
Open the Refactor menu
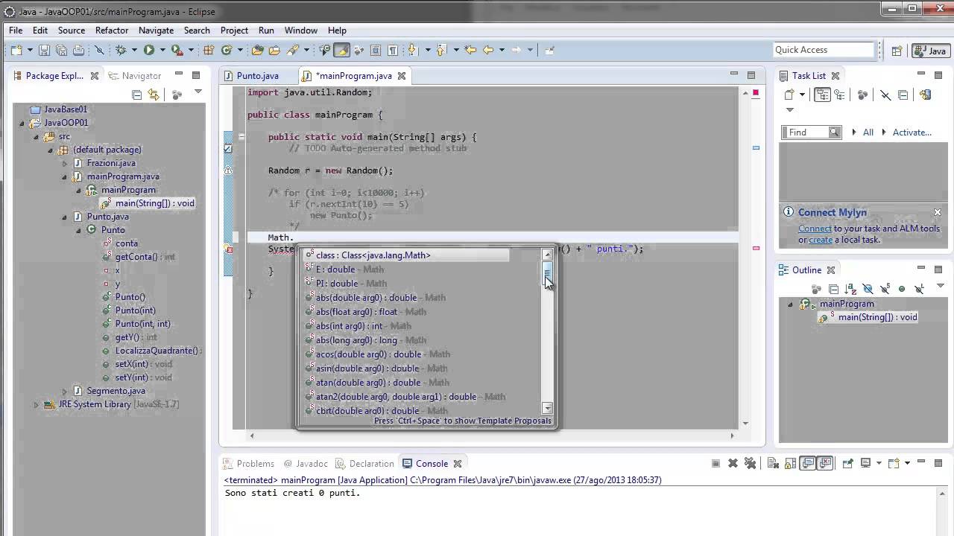pyautogui.click(x=112, y=30)
